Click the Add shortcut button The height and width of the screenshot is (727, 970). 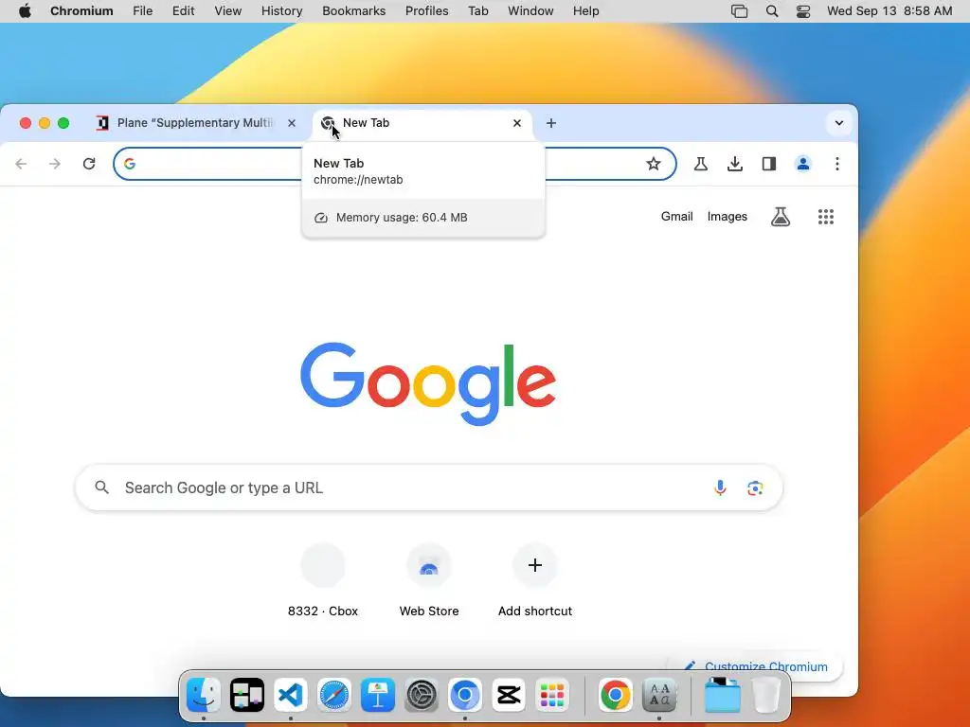pyautogui.click(x=535, y=580)
